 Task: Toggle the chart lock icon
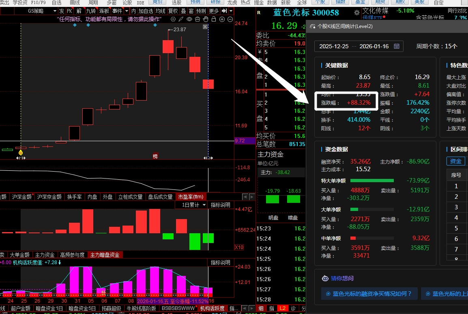(214, 19)
